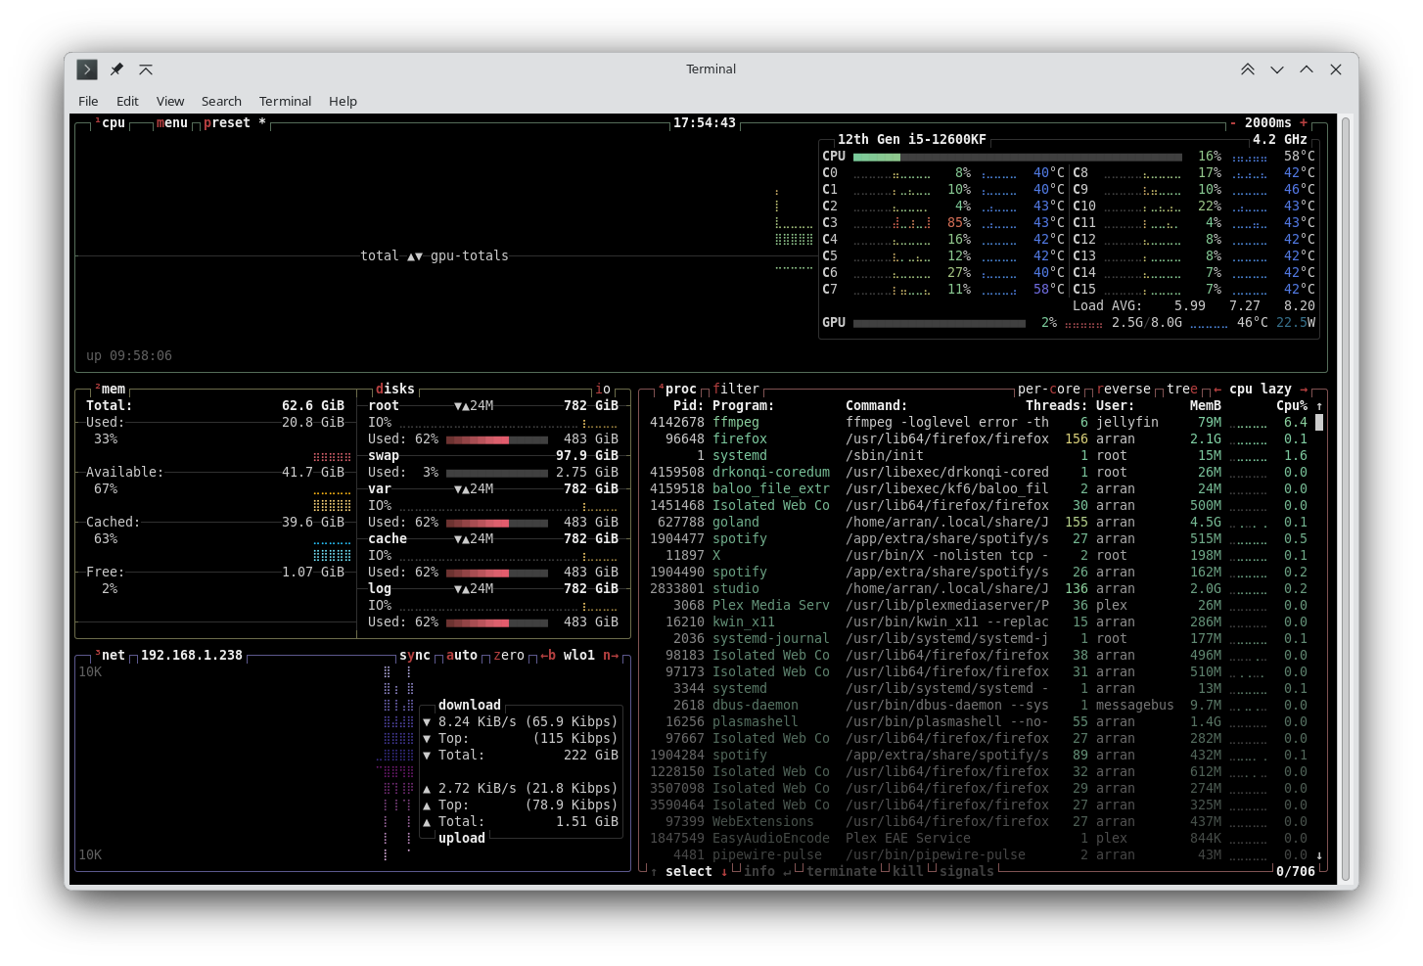
Task: Select the studio process row
Action: coord(979,589)
